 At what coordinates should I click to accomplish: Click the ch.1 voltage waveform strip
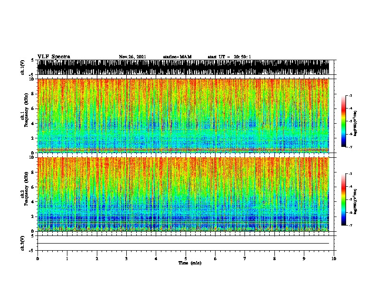[183, 67]
